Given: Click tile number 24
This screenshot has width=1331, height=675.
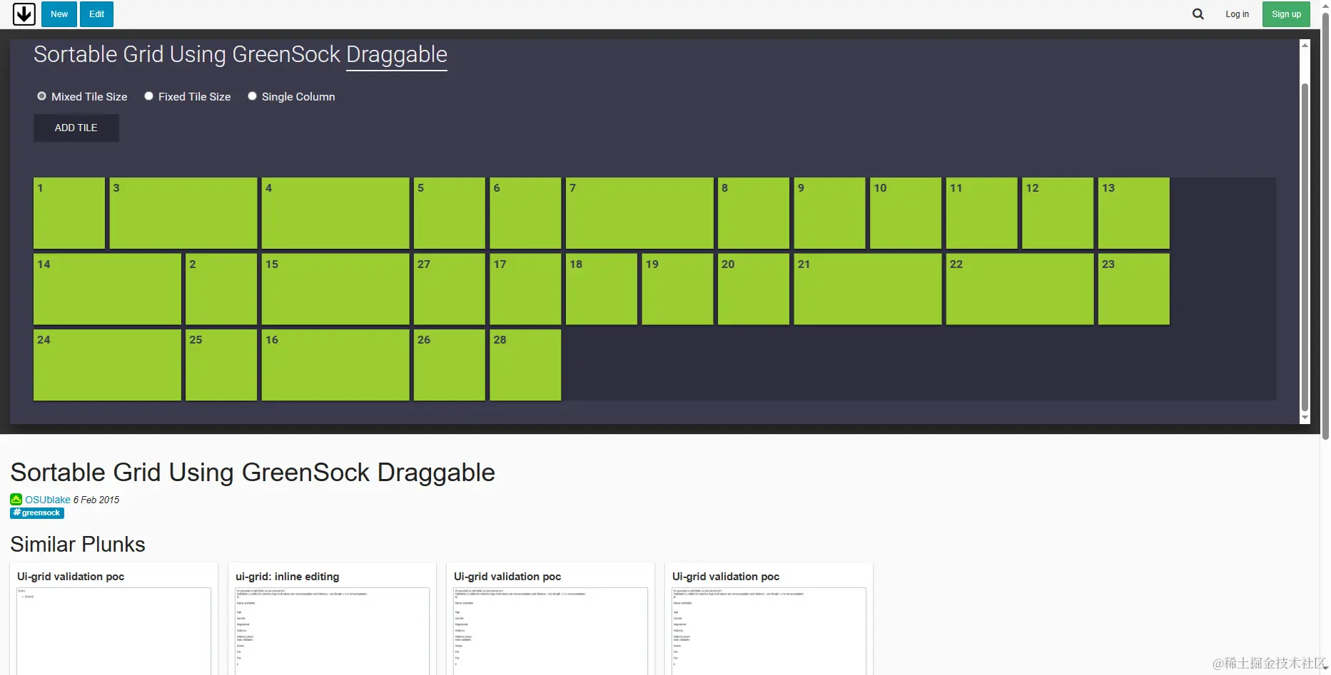Looking at the screenshot, I should pyautogui.click(x=107, y=365).
